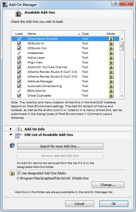Sort list by Mode column header
The width and height of the screenshot is (136, 212).
[111, 34]
